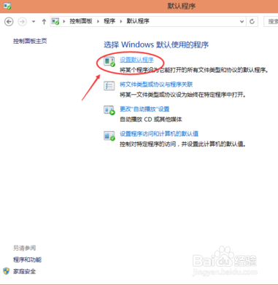Click the title bar window icon
This screenshot has height=285, width=278.
[7, 6]
